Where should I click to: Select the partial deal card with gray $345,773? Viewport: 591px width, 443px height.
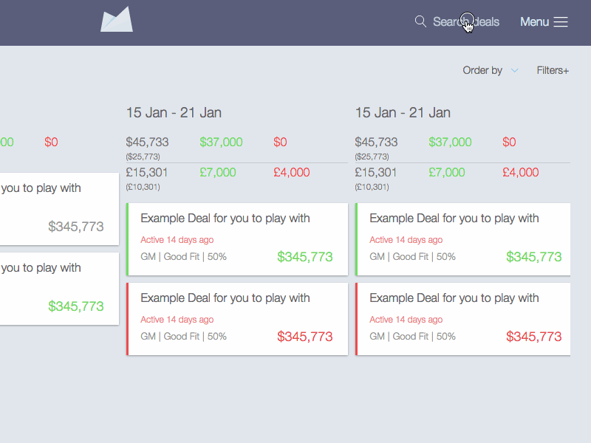coord(59,209)
